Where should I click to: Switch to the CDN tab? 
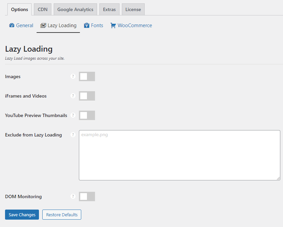[42, 9]
